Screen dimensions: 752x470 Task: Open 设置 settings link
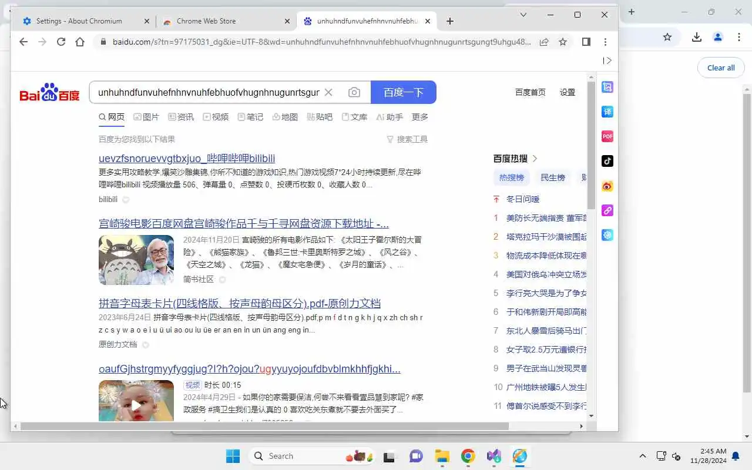tap(568, 92)
